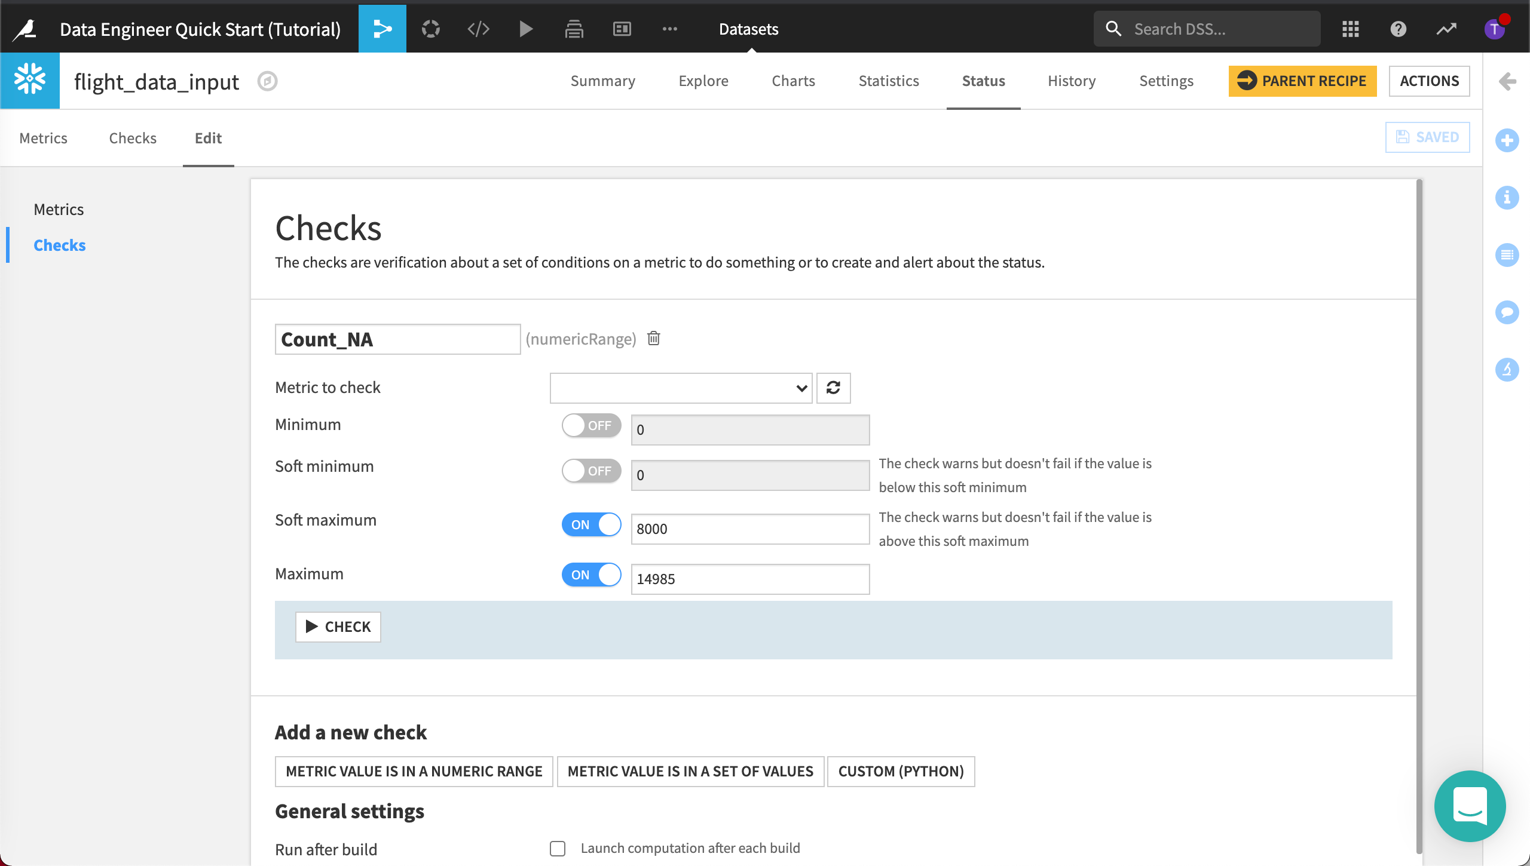Image resolution: width=1530 pixels, height=866 pixels.
Task: Add Metric value is in a numeric range check
Action: [x=414, y=771]
